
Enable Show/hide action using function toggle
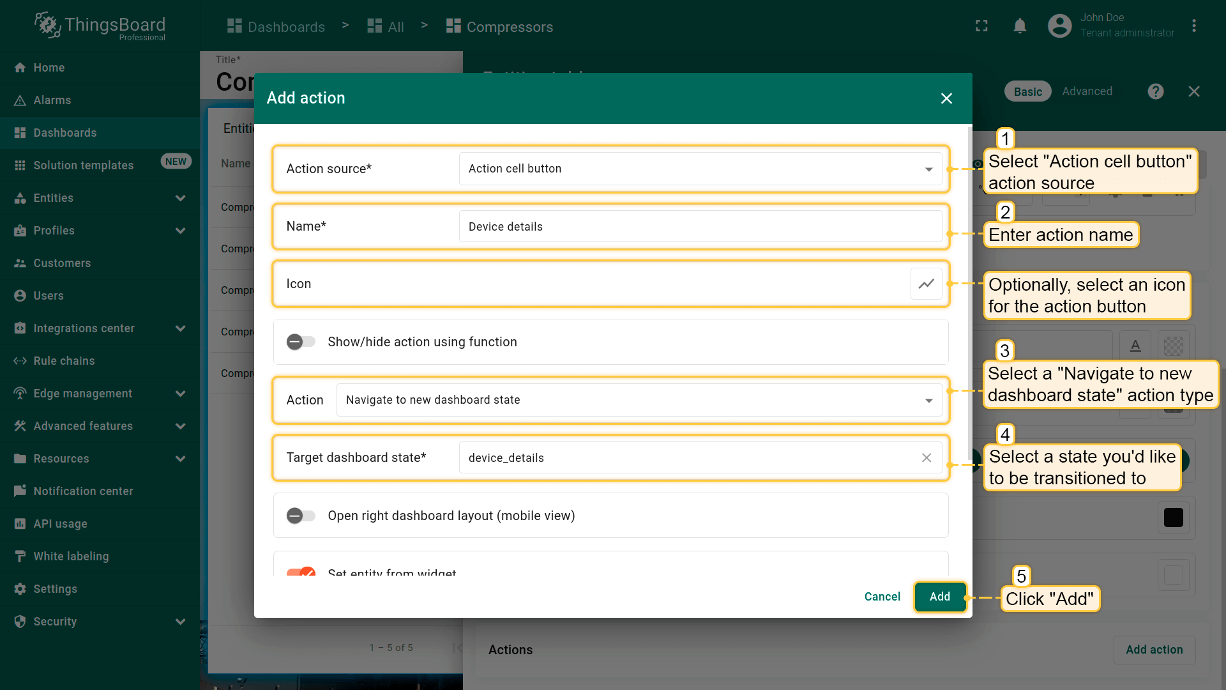(301, 342)
